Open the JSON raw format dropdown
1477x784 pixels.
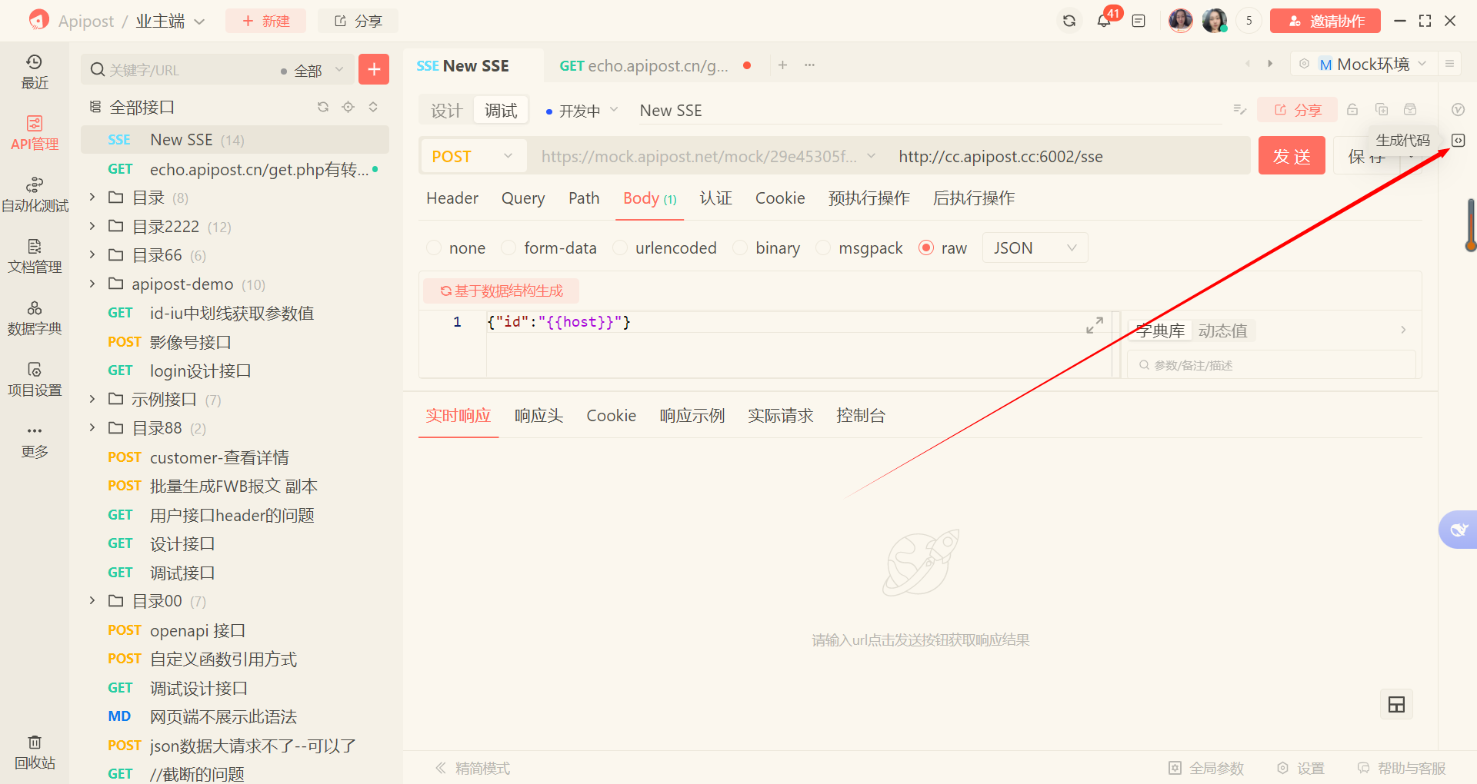click(x=1035, y=247)
